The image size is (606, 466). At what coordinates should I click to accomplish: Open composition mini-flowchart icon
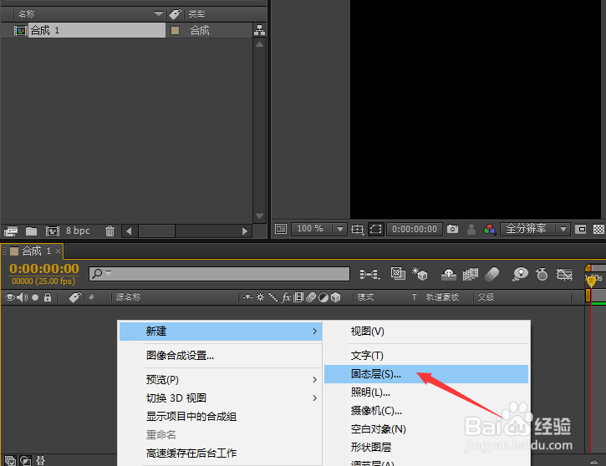[369, 274]
